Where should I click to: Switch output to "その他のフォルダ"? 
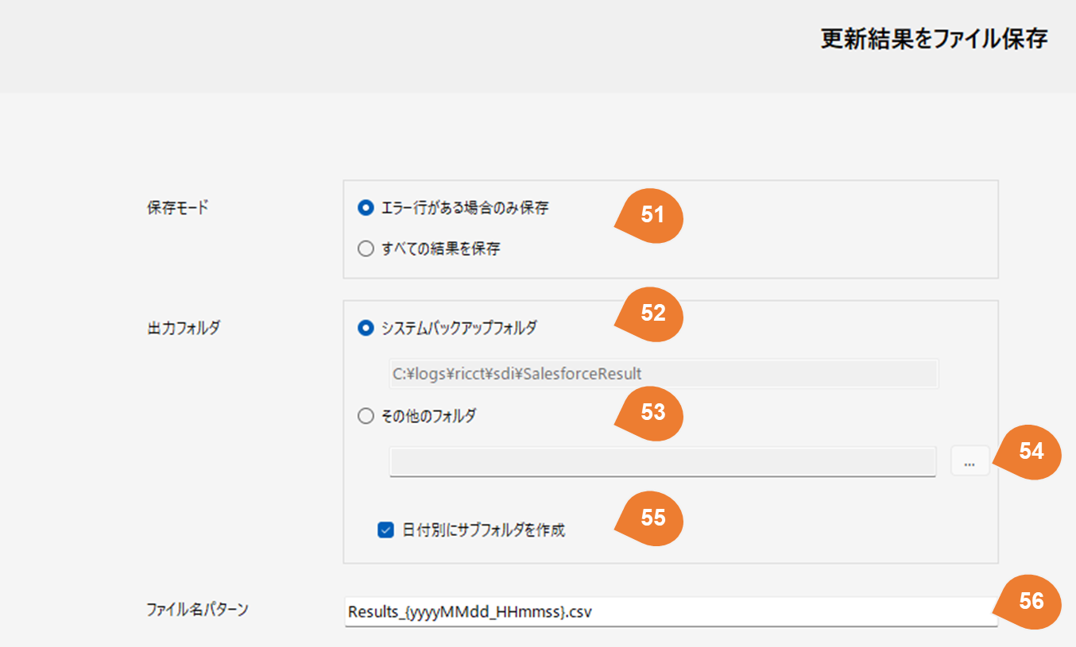pos(366,415)
